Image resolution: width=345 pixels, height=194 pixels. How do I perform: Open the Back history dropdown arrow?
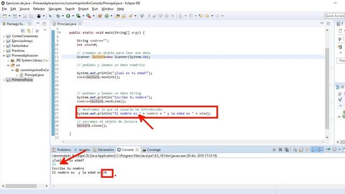pyautogui.click(x=212, y=16)
